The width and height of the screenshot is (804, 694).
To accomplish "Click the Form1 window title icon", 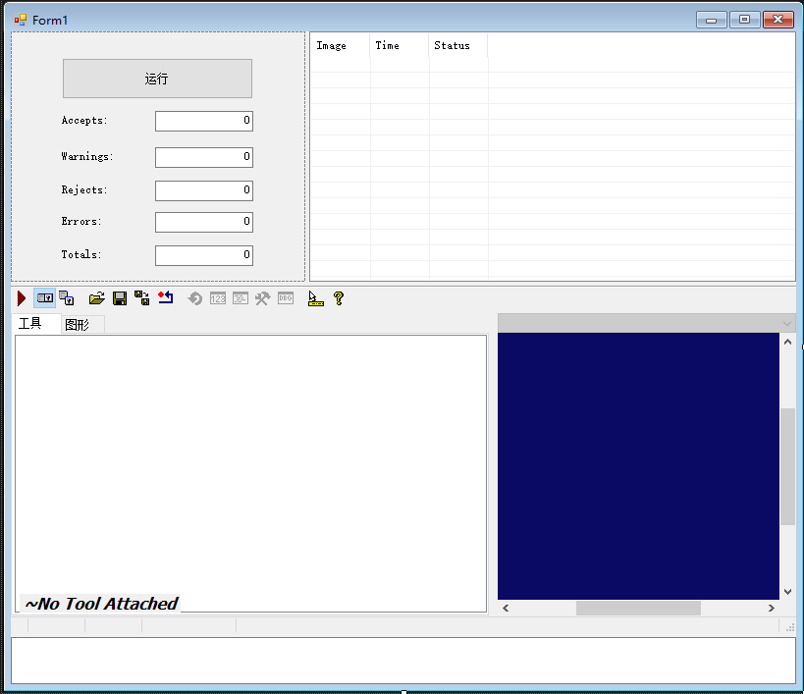I will tap(21, 20).
